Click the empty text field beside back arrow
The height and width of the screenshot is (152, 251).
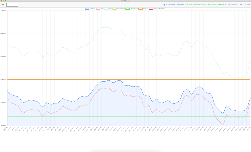(x=12, y=5)
